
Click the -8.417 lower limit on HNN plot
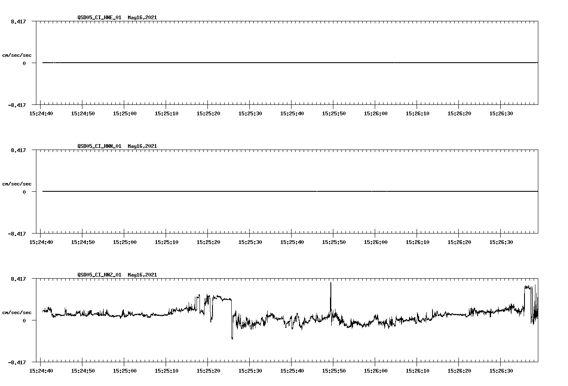click(16, 234)
